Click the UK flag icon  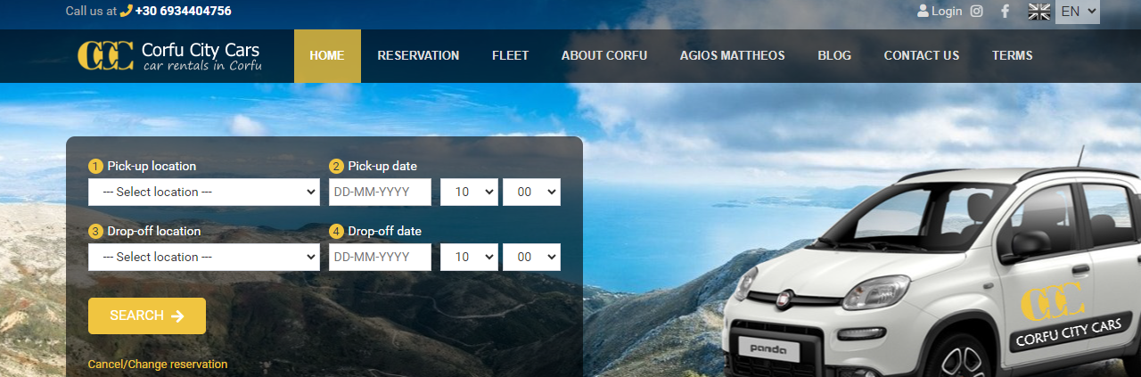click(1039, 12)
